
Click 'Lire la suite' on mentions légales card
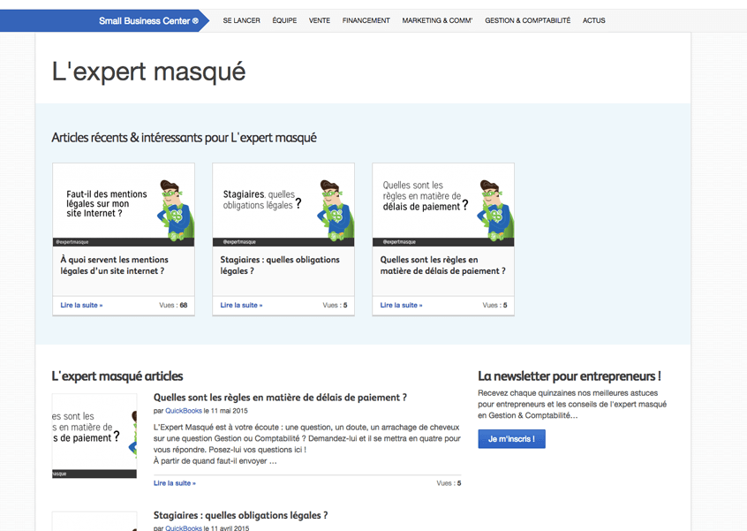(x=81, y=305)
